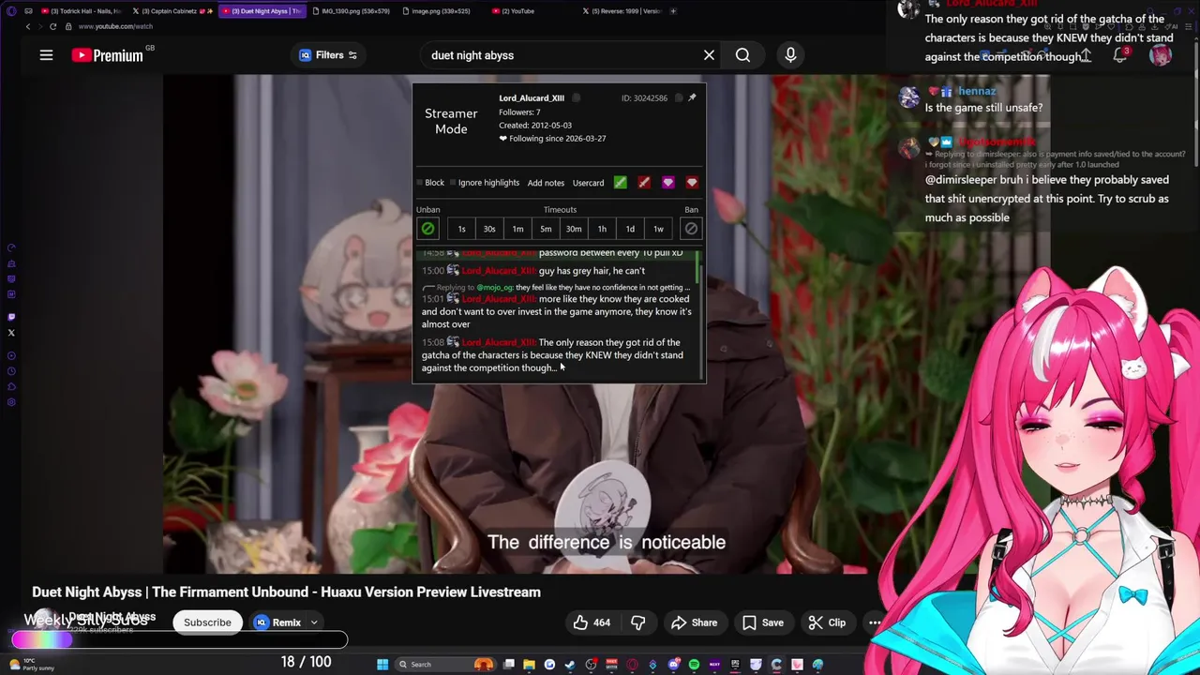Reload the page in browser toolbar
Screen dimensions: 1200x675
pyautogui.click(x=52, y=26)
